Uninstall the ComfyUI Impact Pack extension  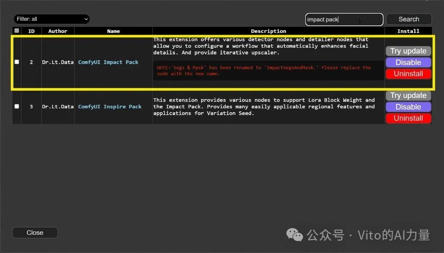409,74
